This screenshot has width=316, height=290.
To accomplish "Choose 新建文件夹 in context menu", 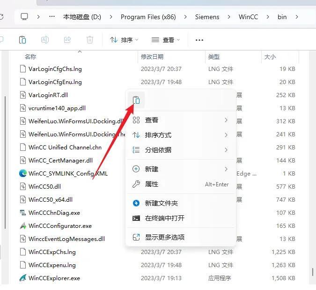I will 181,203.
